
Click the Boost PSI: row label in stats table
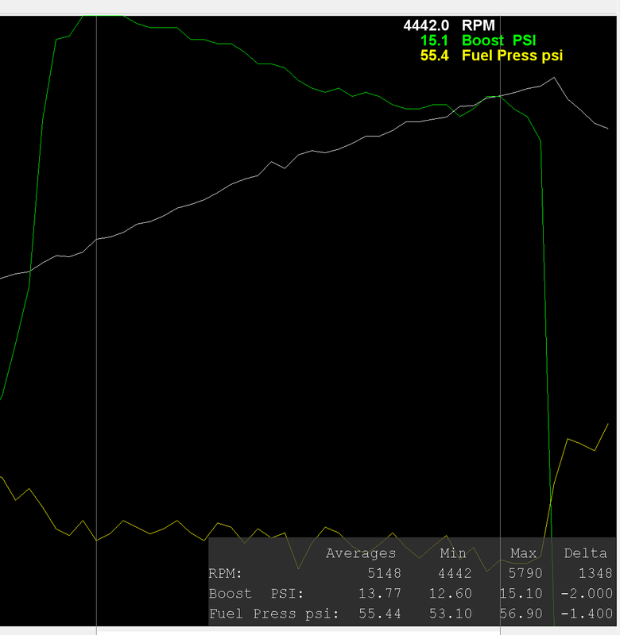tap(256, 594)
